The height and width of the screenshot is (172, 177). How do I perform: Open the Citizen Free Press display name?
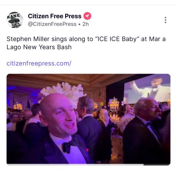55,16
